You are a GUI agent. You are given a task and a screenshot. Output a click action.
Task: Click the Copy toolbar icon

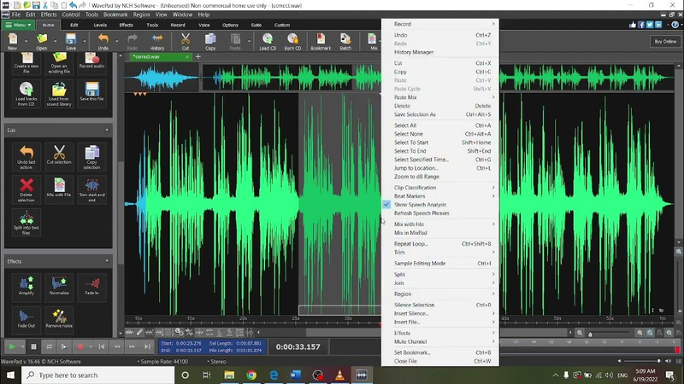click(x=210, y=41)
